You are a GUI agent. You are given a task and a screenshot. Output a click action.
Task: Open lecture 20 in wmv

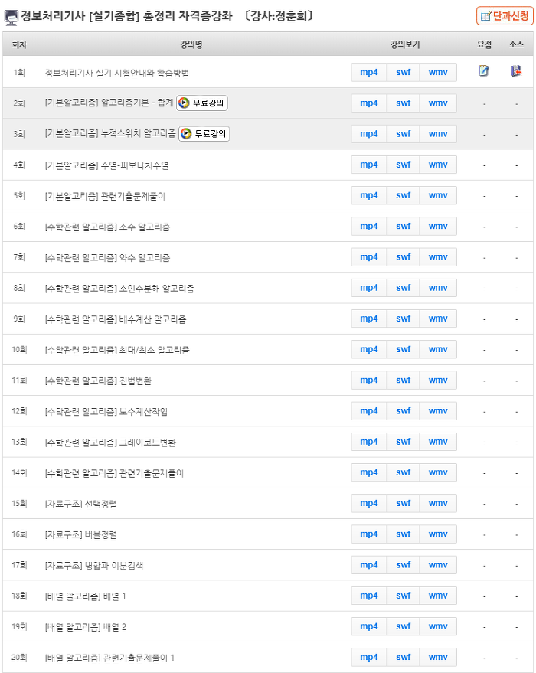coord(438,658)
